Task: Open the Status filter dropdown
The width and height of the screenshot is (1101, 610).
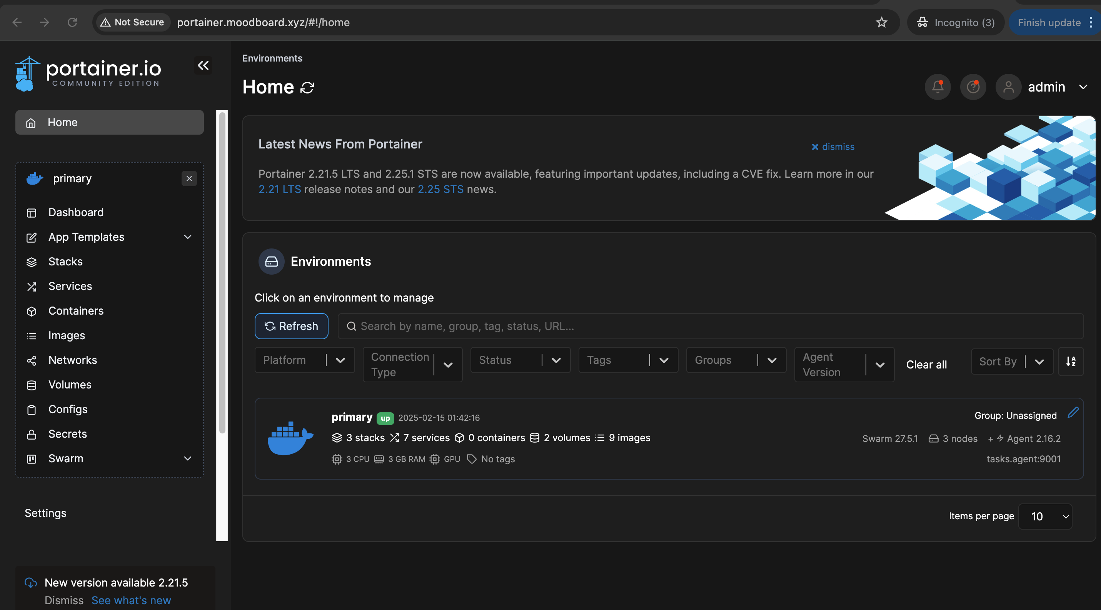Action: coord(520,360)
